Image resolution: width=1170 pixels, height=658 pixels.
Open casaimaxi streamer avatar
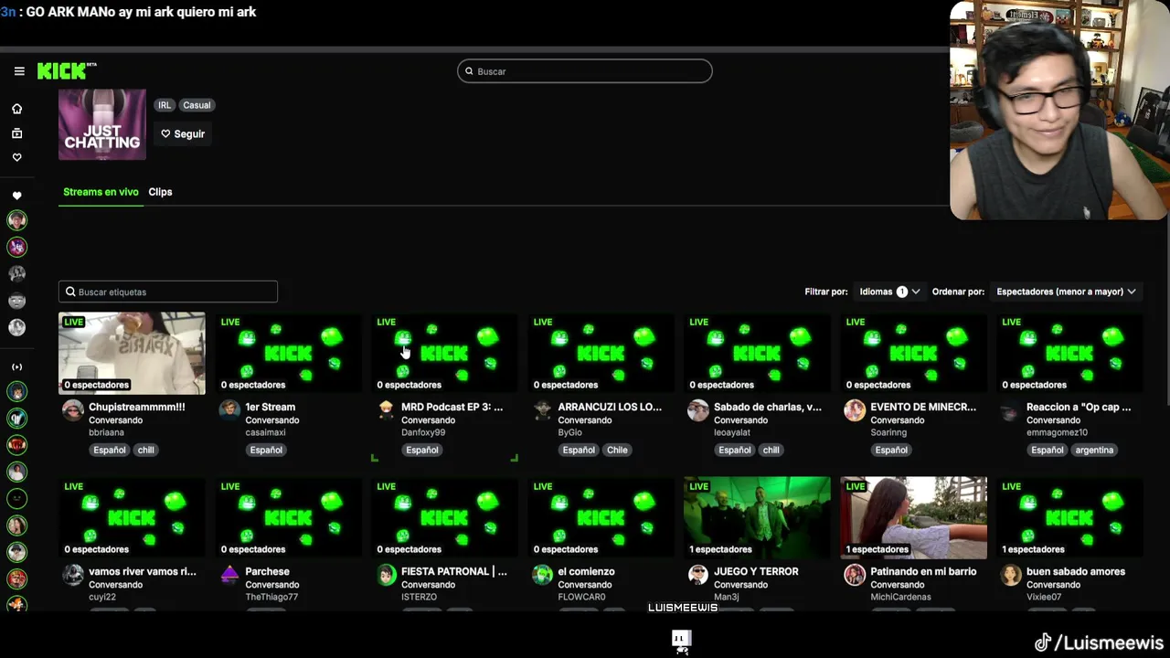tap(229, 410)
